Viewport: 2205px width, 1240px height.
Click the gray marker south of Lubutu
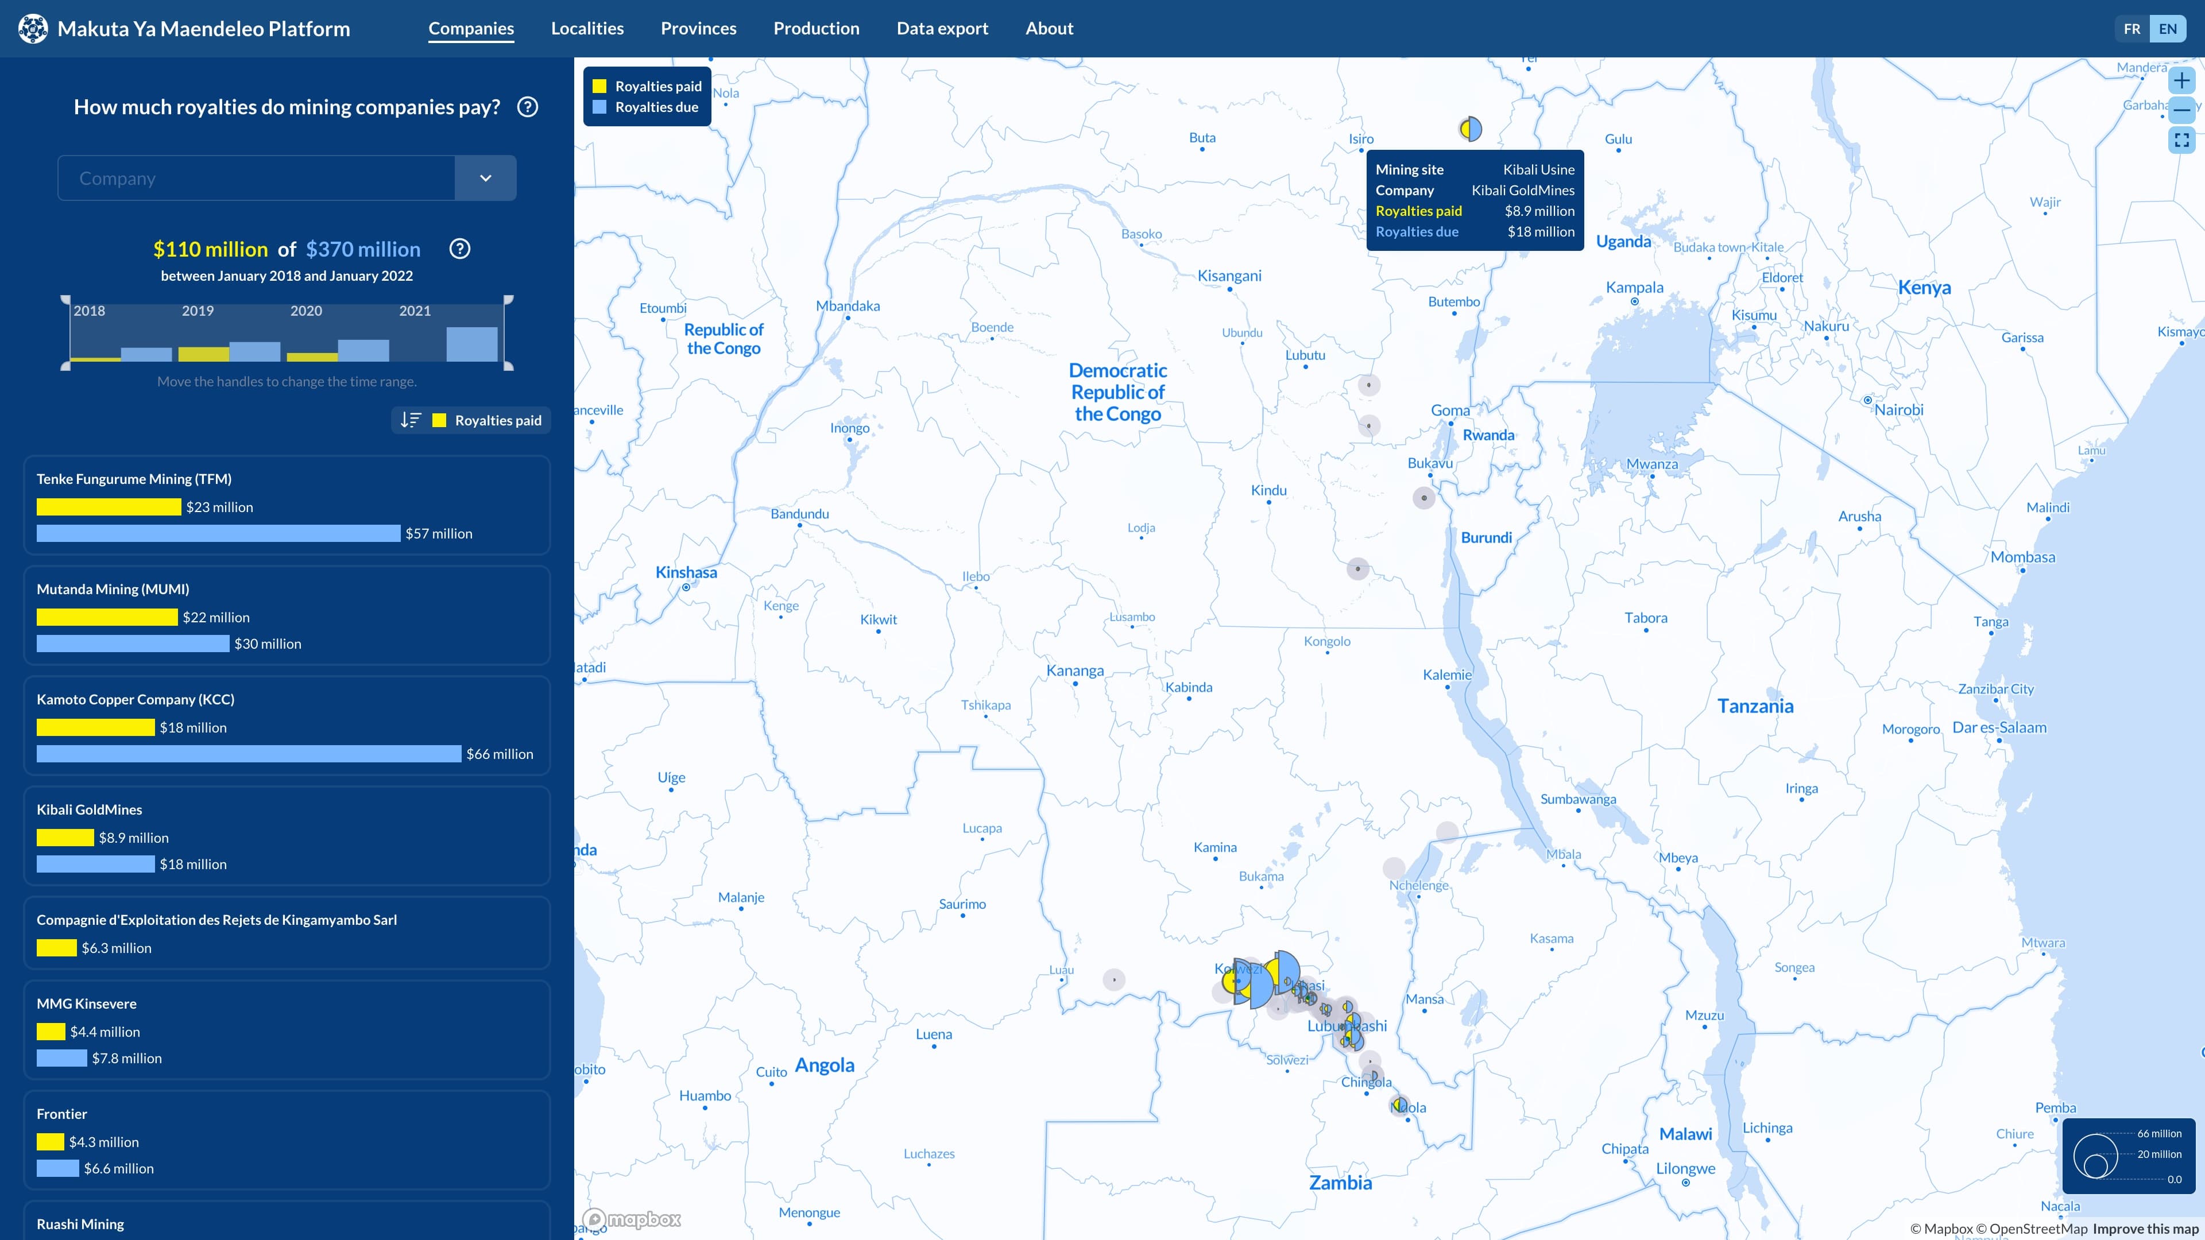point(1369,385)
